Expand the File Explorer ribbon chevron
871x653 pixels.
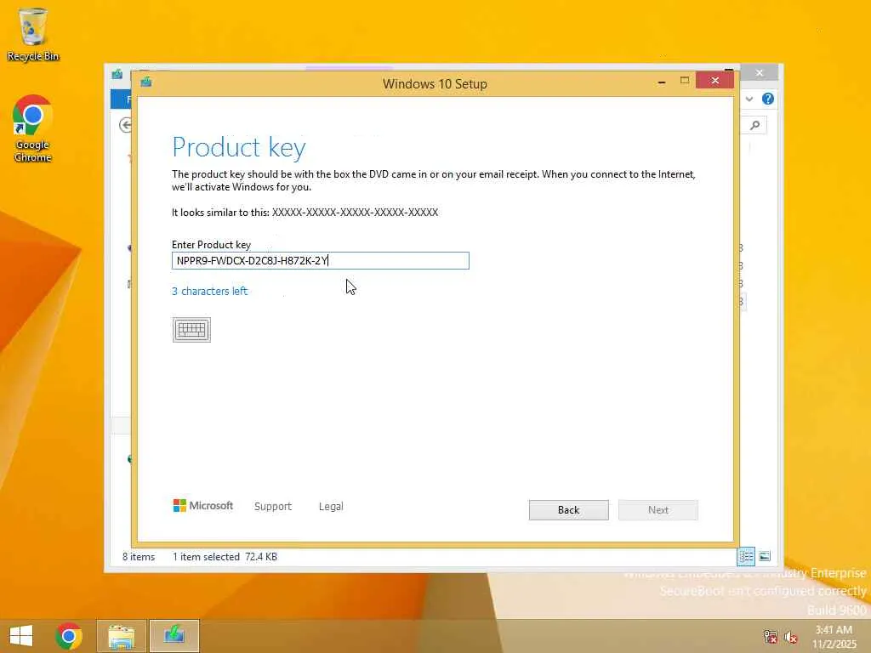tap(749, 99)
